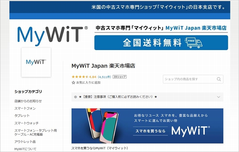This screenshot has height=152, width=239.
Task: Click the 全国送料無料 banner
Action: click(x=161, y=43)
